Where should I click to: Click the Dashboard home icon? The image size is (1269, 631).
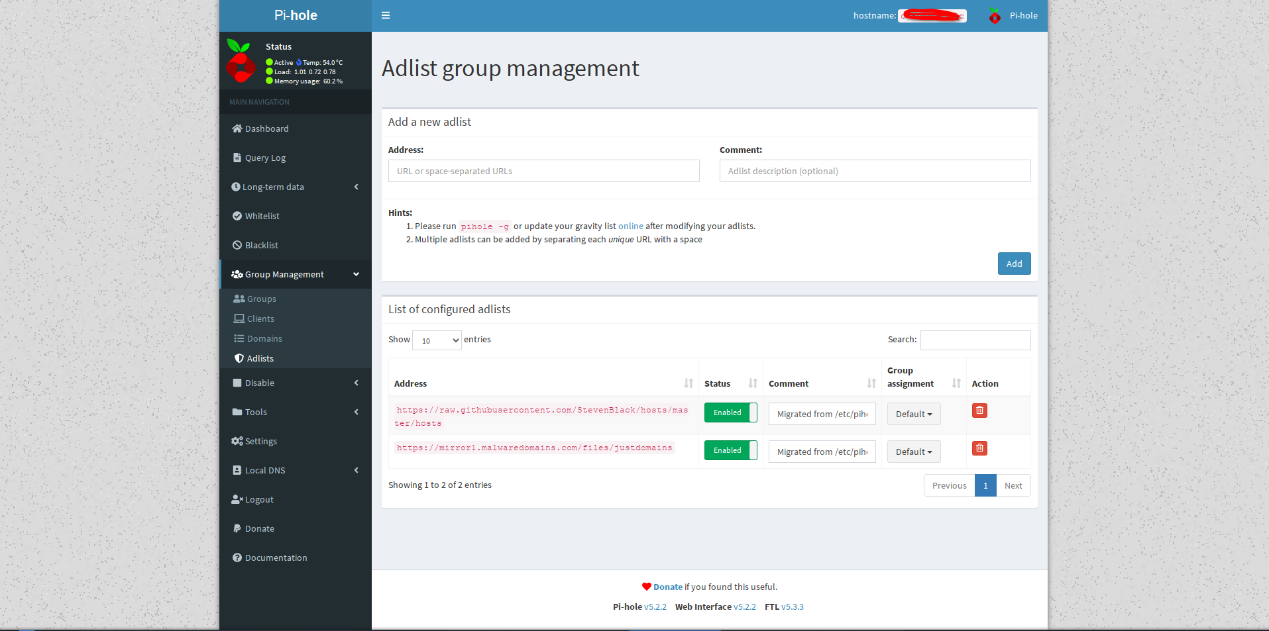(x=237, y=128)
